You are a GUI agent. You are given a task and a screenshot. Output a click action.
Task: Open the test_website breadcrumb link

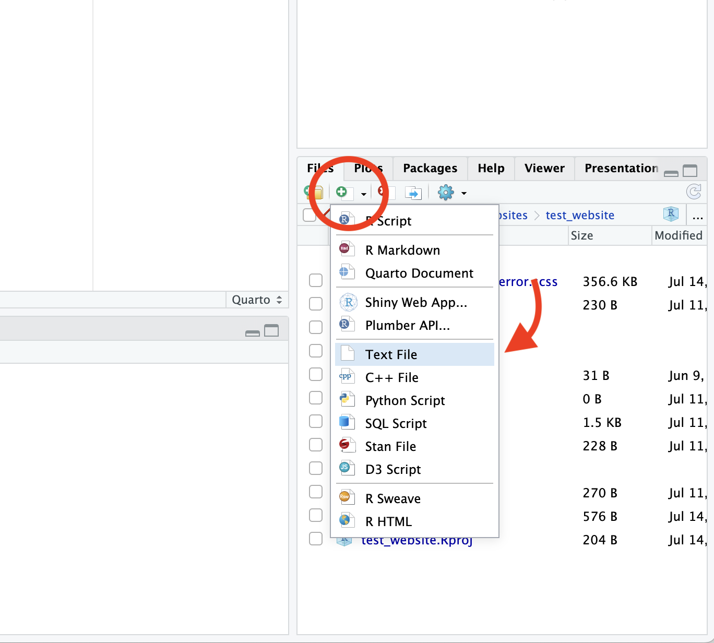[580, 215]
